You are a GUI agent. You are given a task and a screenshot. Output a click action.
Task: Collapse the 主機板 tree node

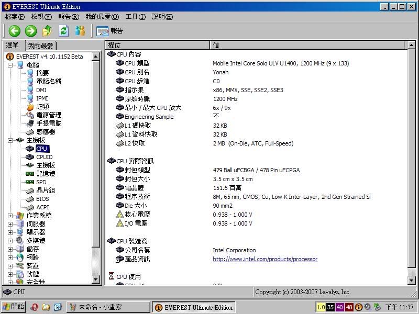pos(10,140)
